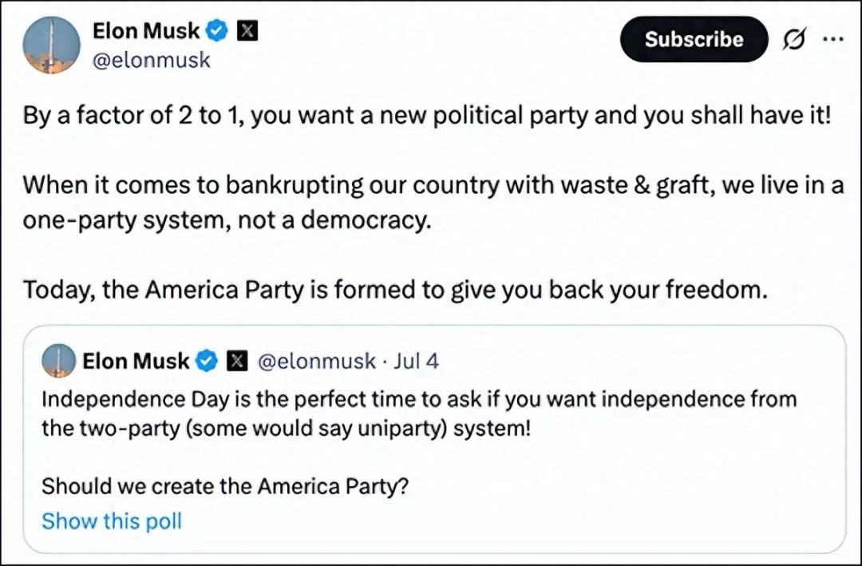
Task: Click the verified badge in the quoted post
Action: tap(206, 361)
